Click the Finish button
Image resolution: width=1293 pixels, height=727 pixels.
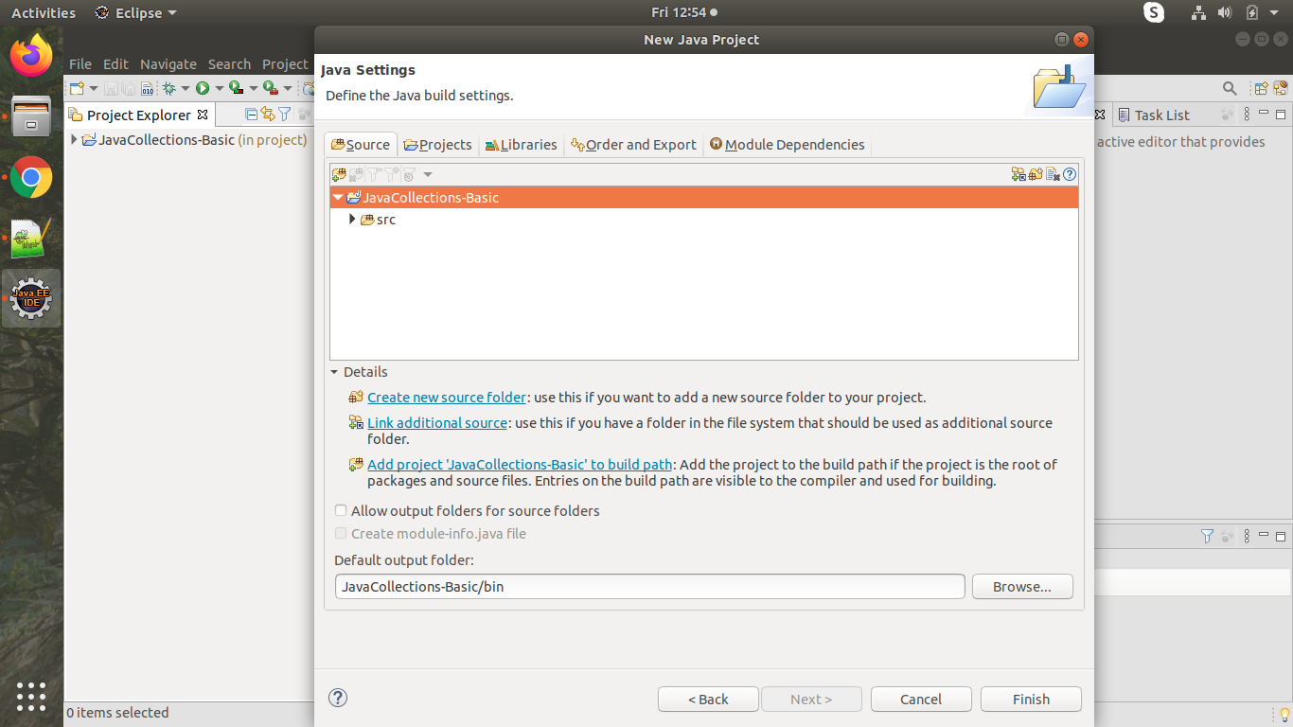(x=1031, y=700)
